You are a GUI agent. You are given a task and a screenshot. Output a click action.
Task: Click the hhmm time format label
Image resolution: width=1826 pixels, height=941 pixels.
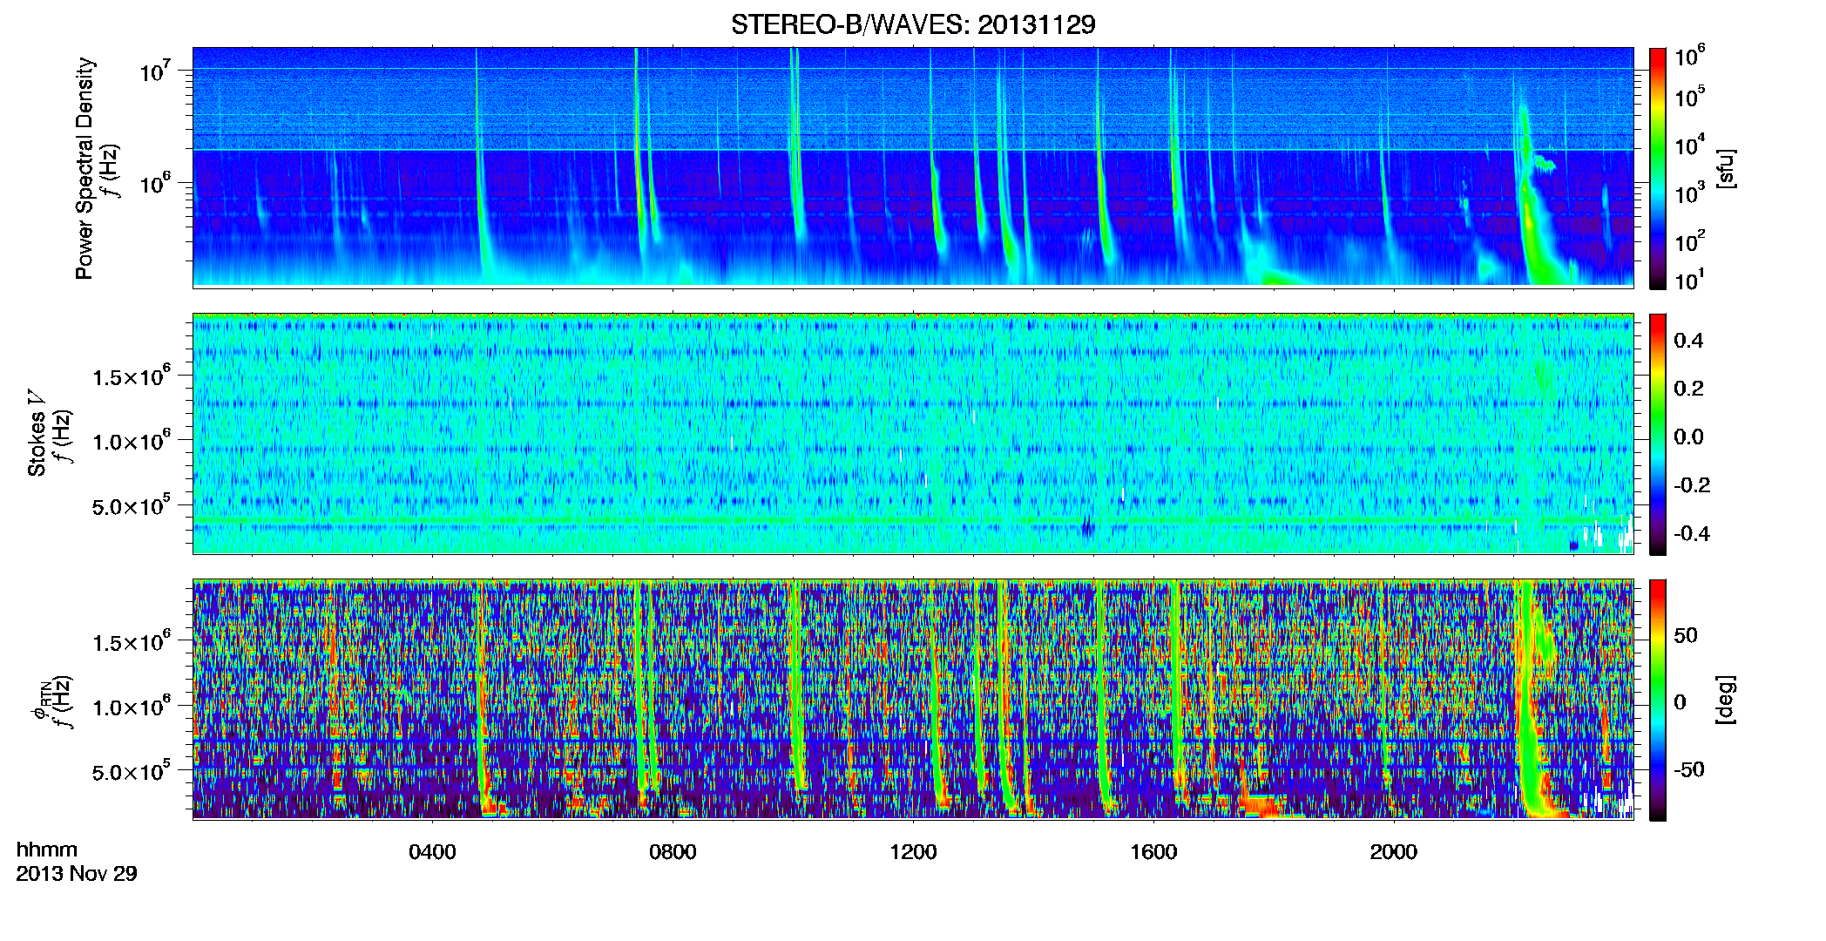(47, 850)
